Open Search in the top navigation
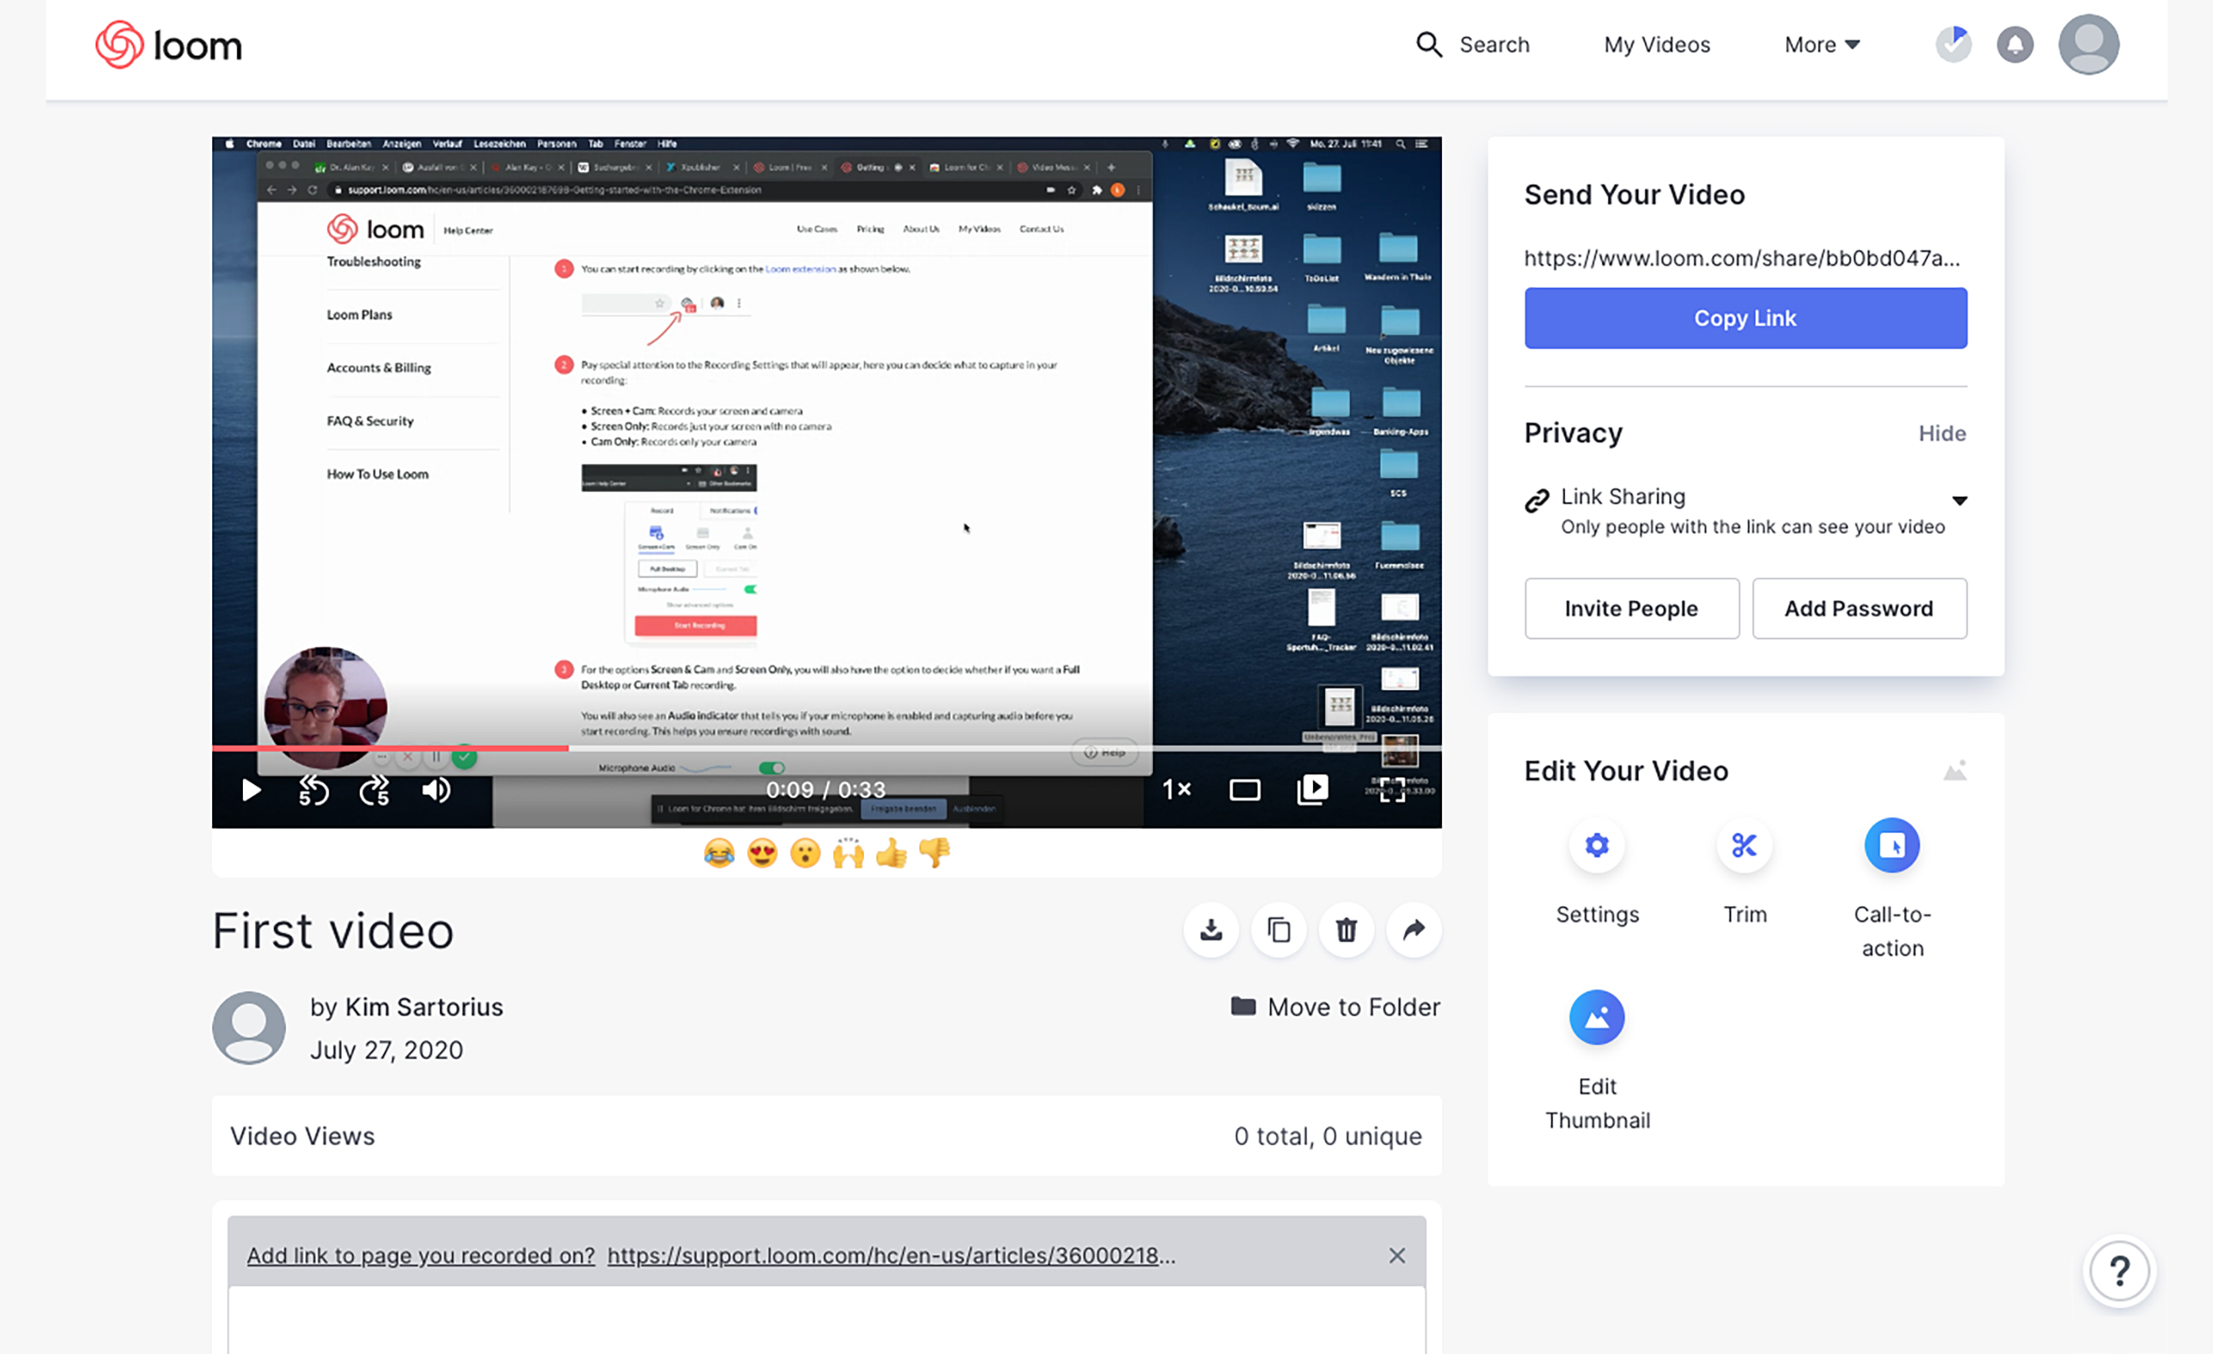 pos(1473,45)
